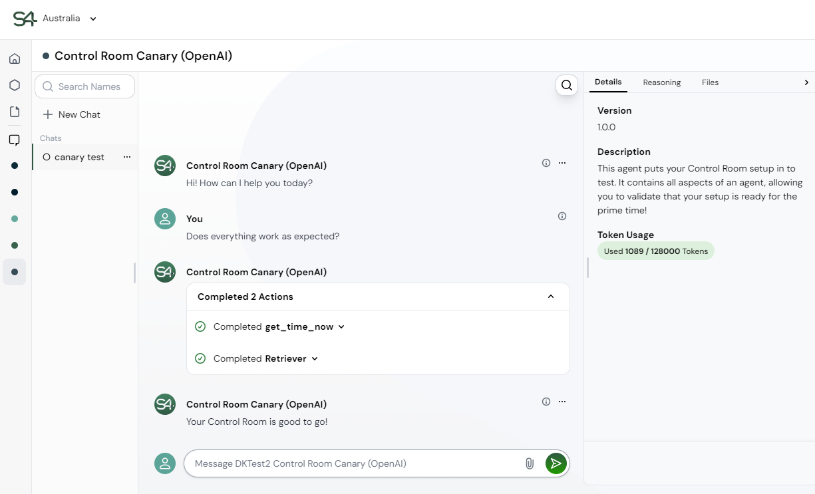The width and height of the screenshot is (815, 494).
Task: Switch to the Reasoning tab
Action: click(662, 82)
